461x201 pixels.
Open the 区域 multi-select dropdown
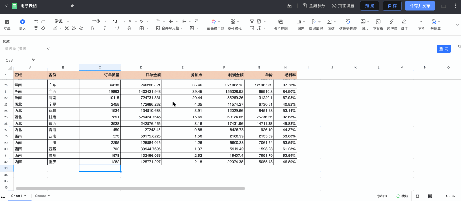27,49
